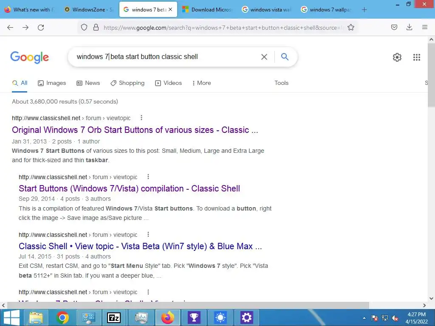Viewport: 435px width, 326px height.
Task: Go forward to next page
Action: pos(25,28)
